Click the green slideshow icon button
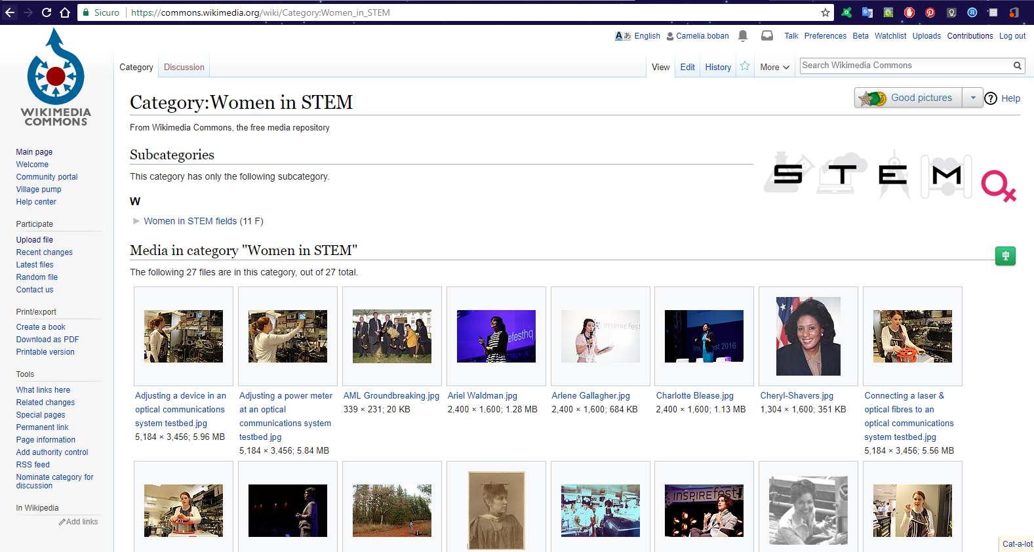Image resolution: width=1034 pixels, height=552 pixels. click(1005, 256)
